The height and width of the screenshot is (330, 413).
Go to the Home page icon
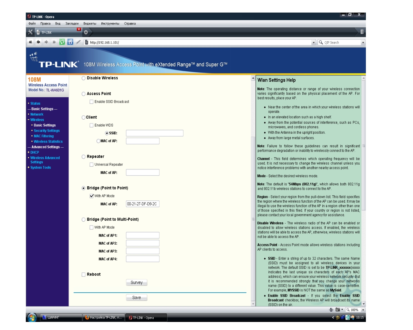click(x=70, y=42)
